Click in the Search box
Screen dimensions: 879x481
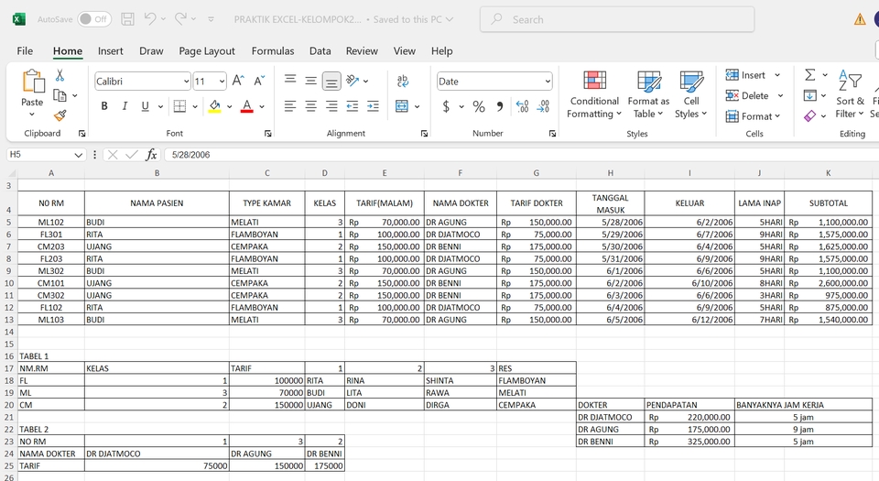point(616,19)
